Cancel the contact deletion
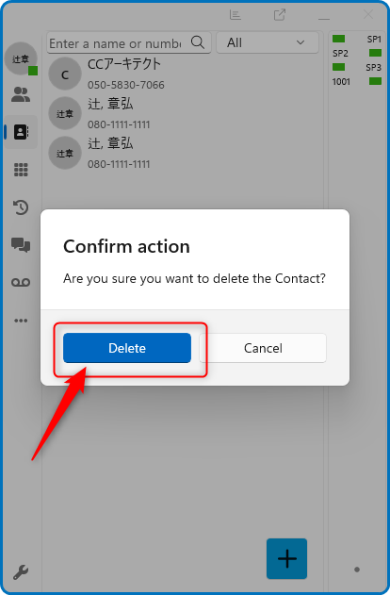This screenshot has width=390, height=595. tap(263, 348)
